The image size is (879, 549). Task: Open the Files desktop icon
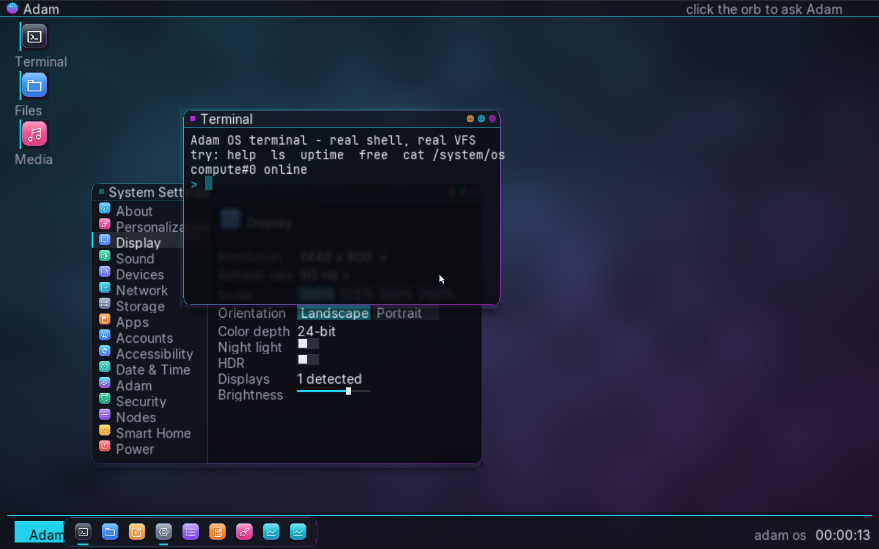[35, 85]
